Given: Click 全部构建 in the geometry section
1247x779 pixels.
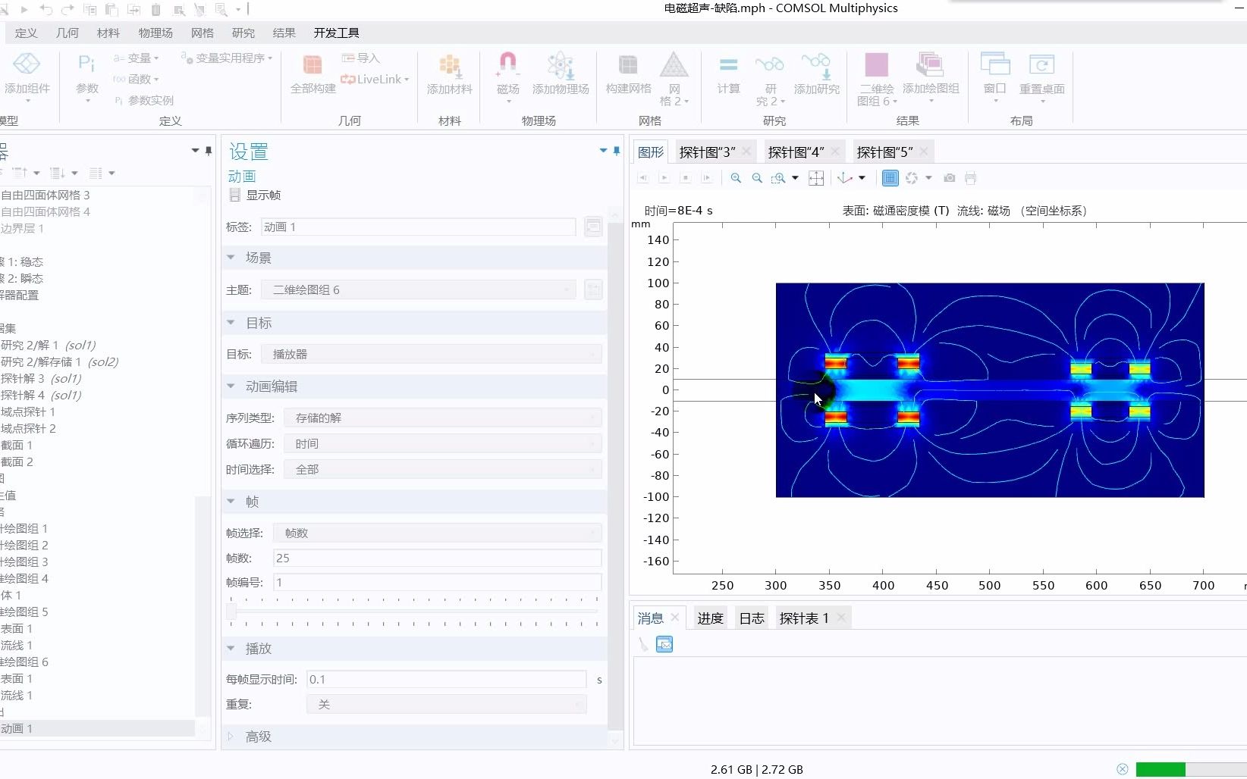Looking at the screenshot, I should tap(313, 72).
